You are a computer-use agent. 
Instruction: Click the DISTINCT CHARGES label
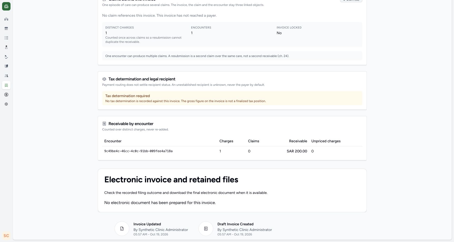(120, 28)
